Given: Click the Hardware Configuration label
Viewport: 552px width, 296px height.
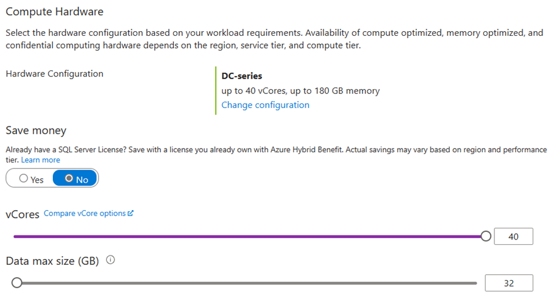Looking at the screenshot, I should click(x=55, y=74).
